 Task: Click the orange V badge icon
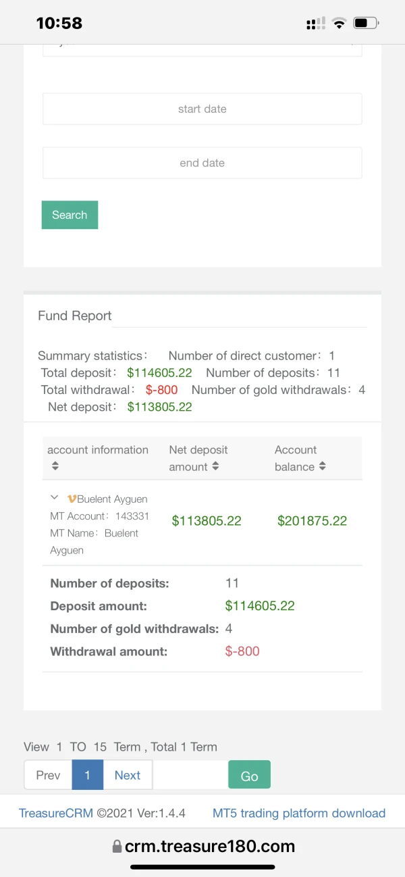[x=72, y=499]
